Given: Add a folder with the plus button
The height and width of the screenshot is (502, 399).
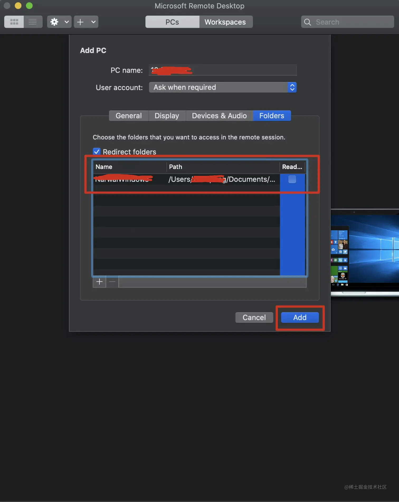Looking at the screenshot, I should click(x=99, y=282).
